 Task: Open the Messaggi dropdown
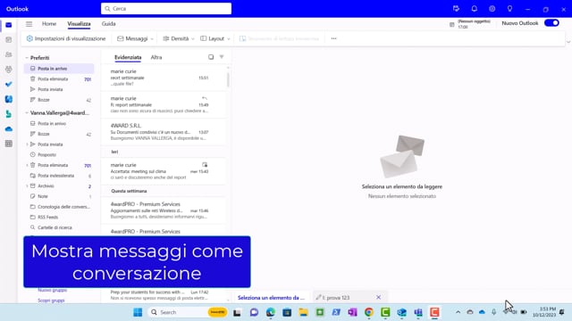click(x=135, y=38)
